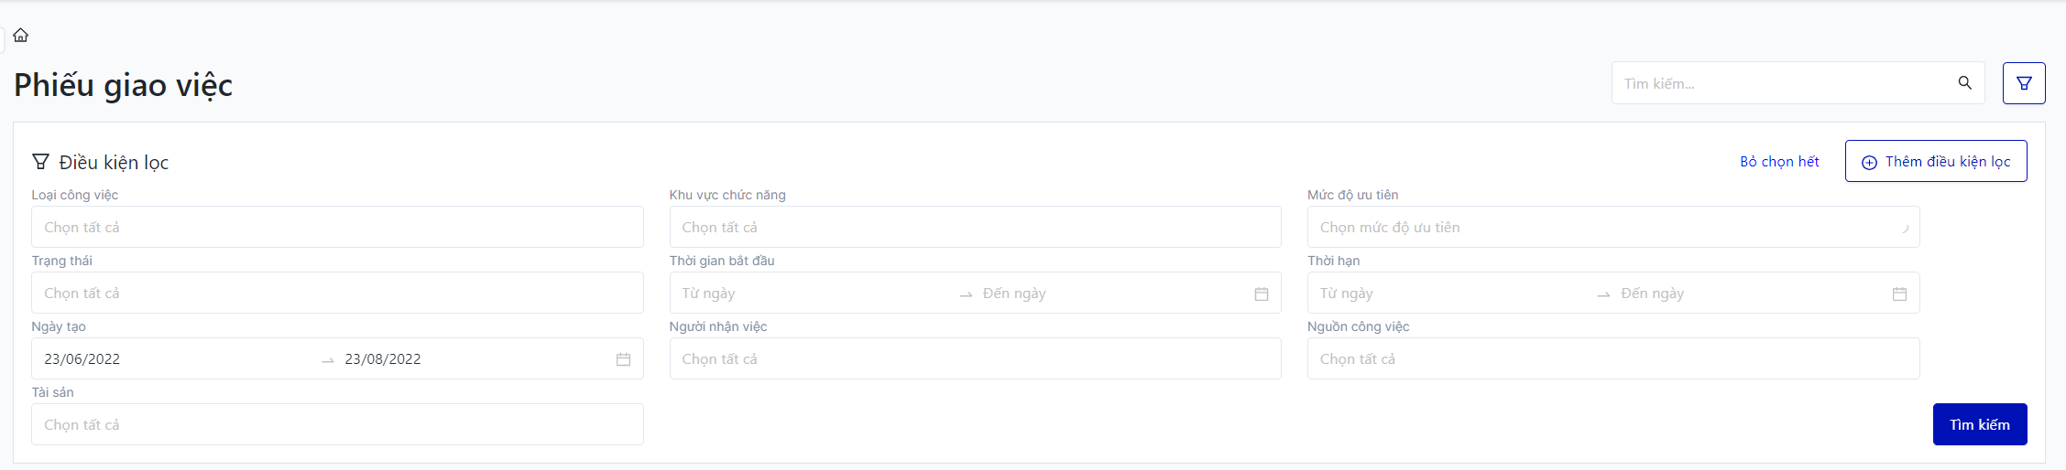
Task: Click the magnifier search icon
Action: coord(1964,83)
